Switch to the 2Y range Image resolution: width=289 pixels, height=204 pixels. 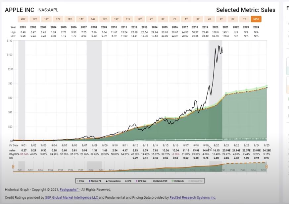pos(233,19)
